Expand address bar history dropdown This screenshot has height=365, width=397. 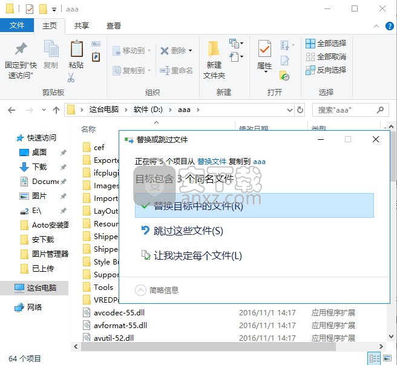coord(290,110)
